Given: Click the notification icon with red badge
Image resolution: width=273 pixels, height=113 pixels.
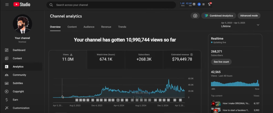Looking at the screenshot, I should pyautogui.click(x=210, y=5).
